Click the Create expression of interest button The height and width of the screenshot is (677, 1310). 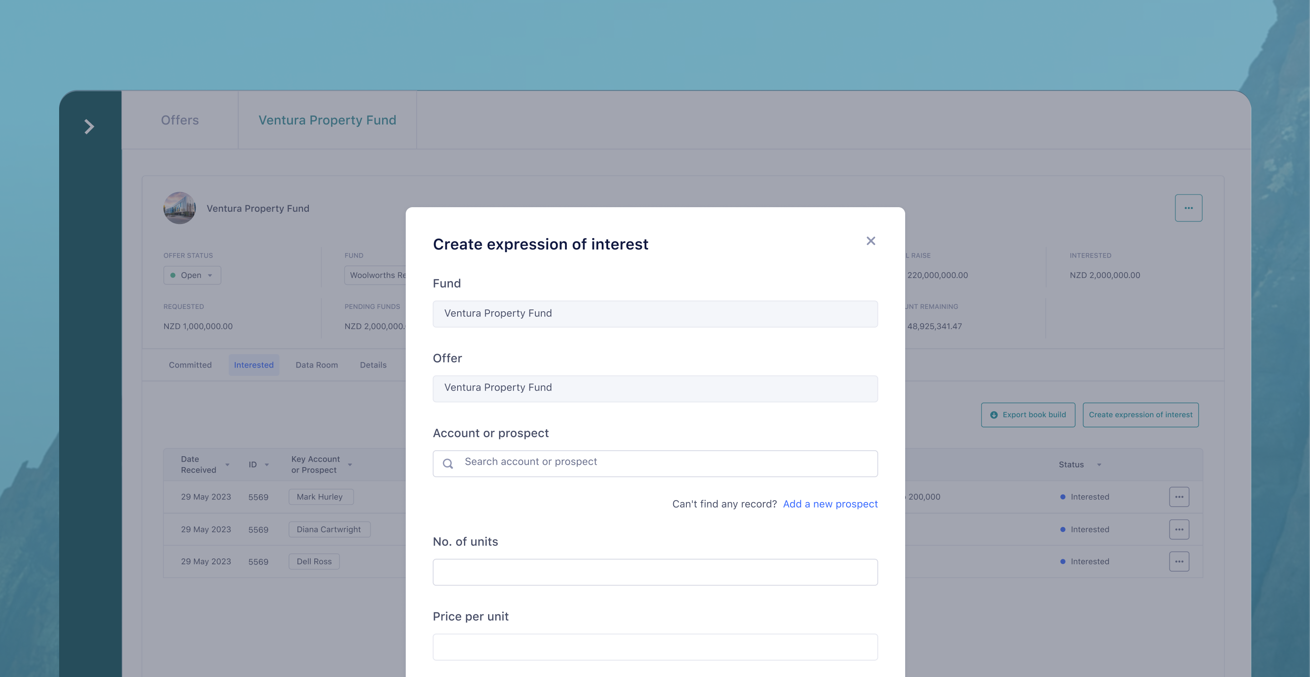[x=1140, y=414]
